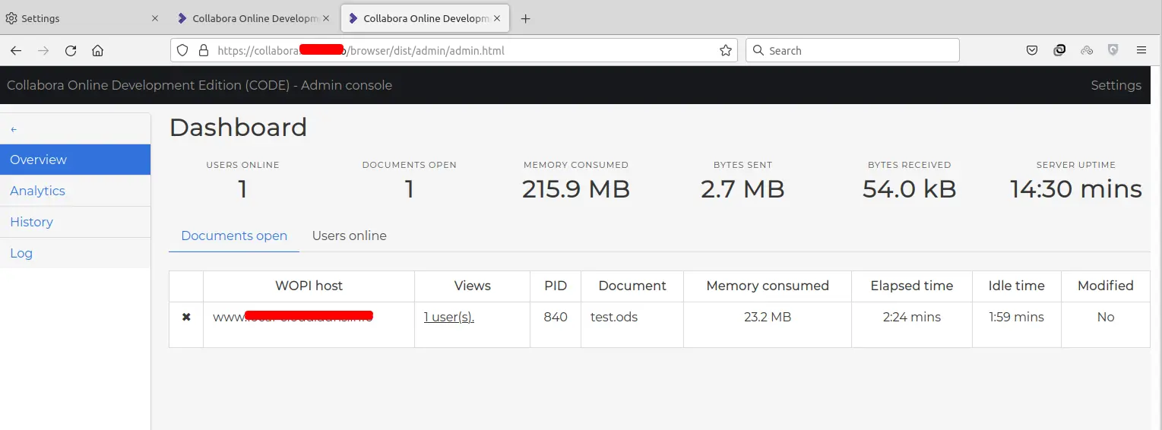Click the gray shield extension icon

(1113, 51)
